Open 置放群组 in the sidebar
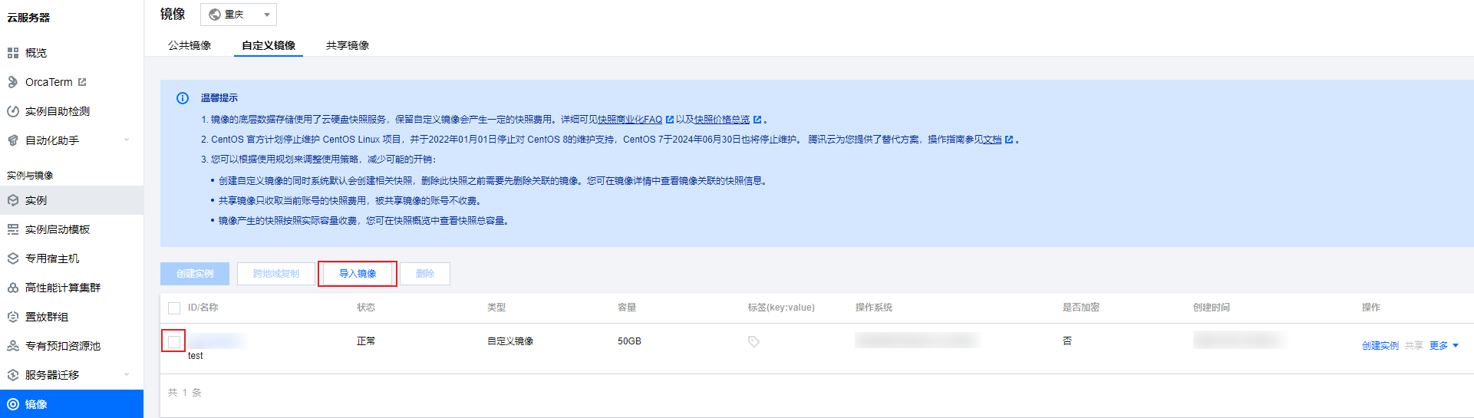 71,317
